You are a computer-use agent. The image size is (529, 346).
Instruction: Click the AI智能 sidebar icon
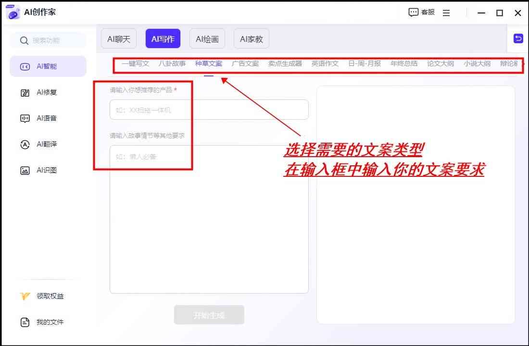25,67
